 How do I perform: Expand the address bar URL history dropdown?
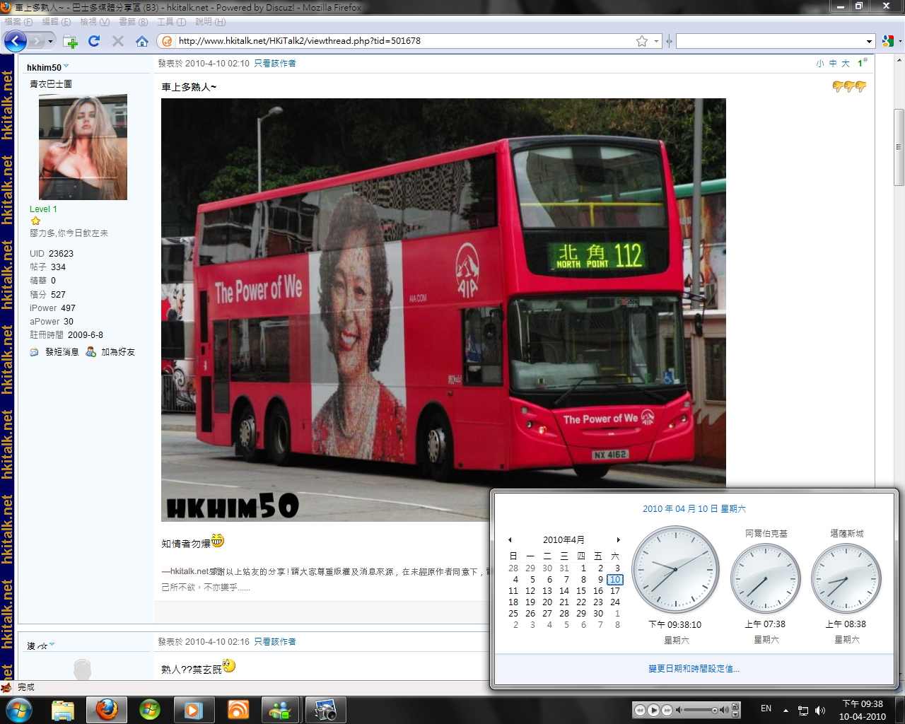pos(656,41)
